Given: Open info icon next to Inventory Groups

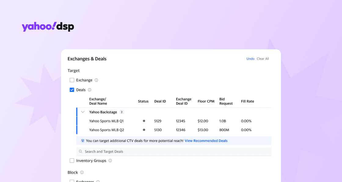Looking at the screenshot, I should tap(110, 161).
